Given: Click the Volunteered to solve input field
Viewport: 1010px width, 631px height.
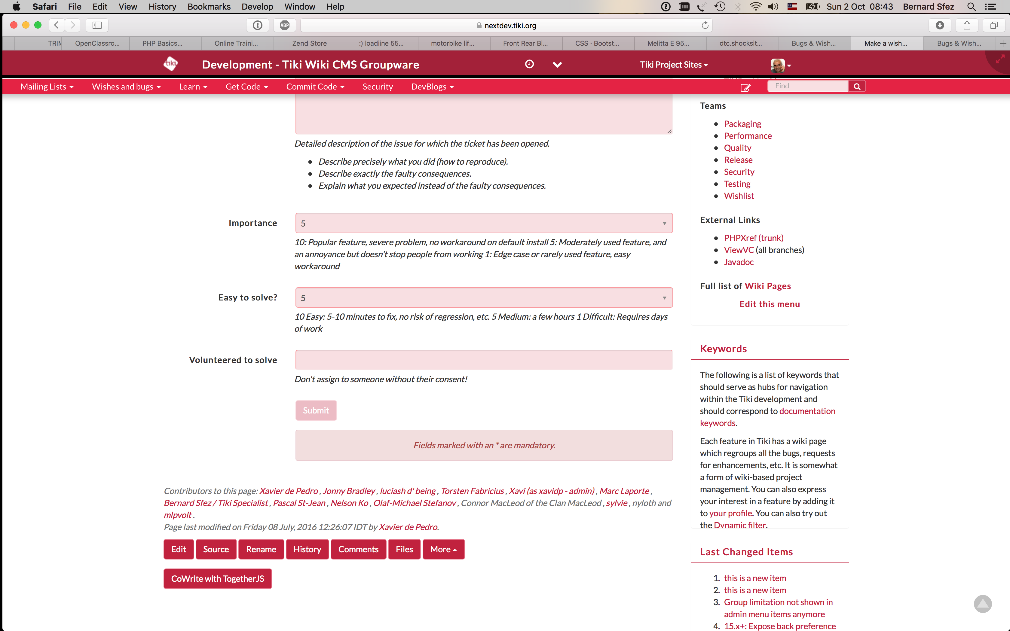Looking at the screenshot, I should click(x=484, y=360).
